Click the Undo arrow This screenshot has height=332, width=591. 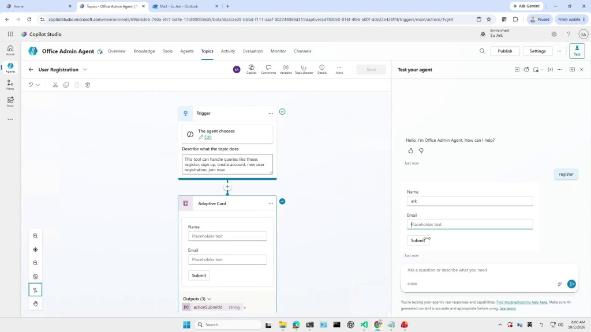pyautogui.click(x=31, y=85)
